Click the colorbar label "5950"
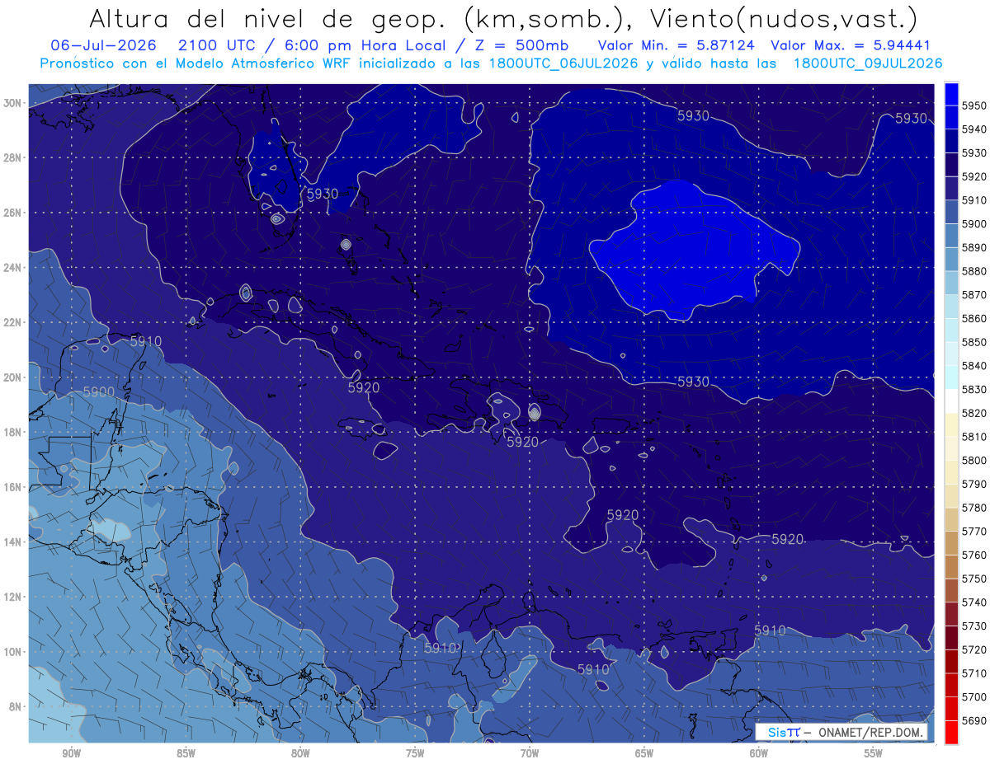Viewport: 990px width, 764px height. point(974,105)
